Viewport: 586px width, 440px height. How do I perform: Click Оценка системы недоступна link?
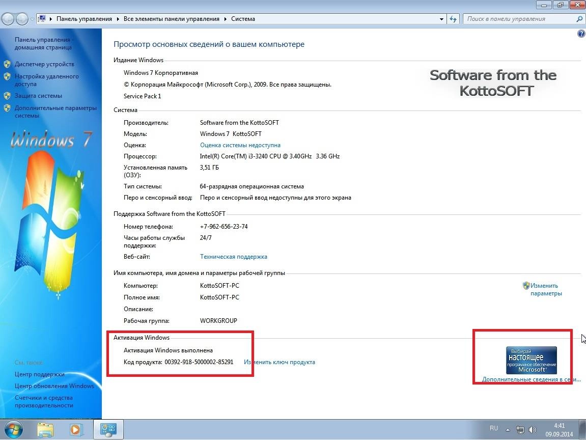pyautogui.click(x=240, y=145)
